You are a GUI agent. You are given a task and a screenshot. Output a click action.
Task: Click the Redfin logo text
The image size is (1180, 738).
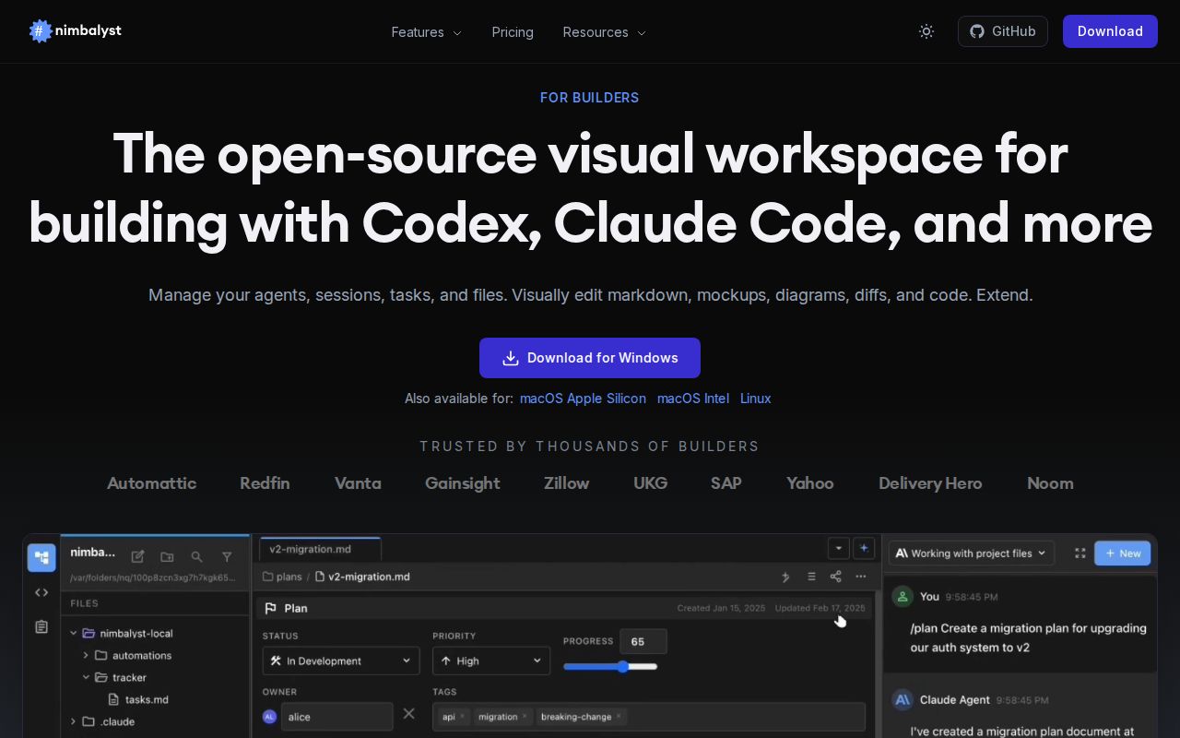click(x=265, y=483)
